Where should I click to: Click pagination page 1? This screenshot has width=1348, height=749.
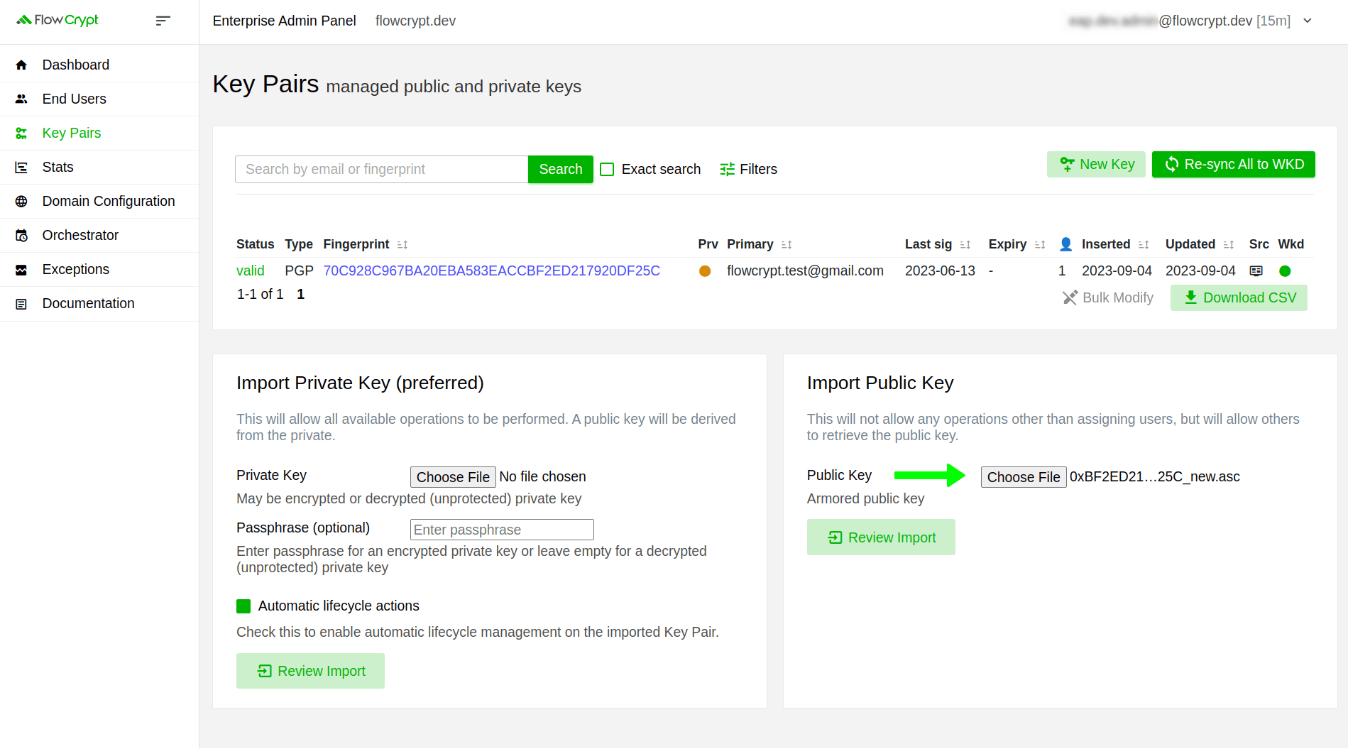pos(301,294)
